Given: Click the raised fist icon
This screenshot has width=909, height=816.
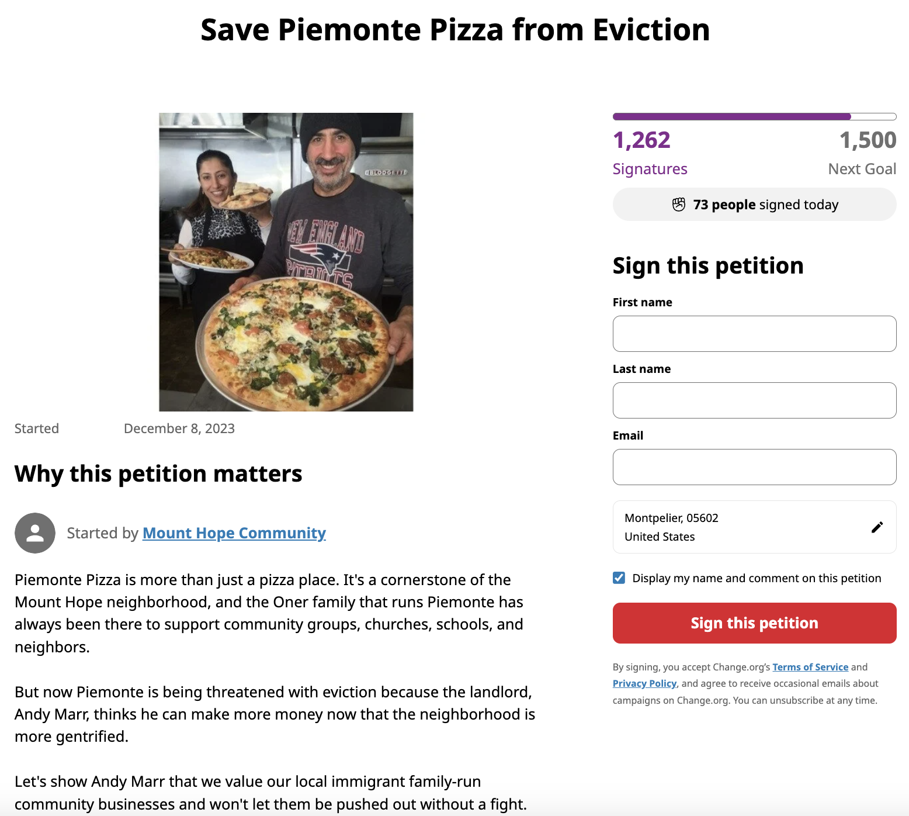Looking at the screenshot, I should click(678, 205).
